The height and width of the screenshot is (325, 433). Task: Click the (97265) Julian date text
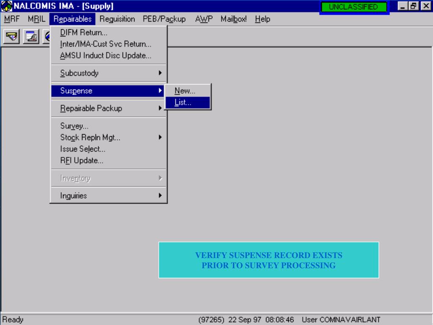pyautogui.click(x=211, y=319)
